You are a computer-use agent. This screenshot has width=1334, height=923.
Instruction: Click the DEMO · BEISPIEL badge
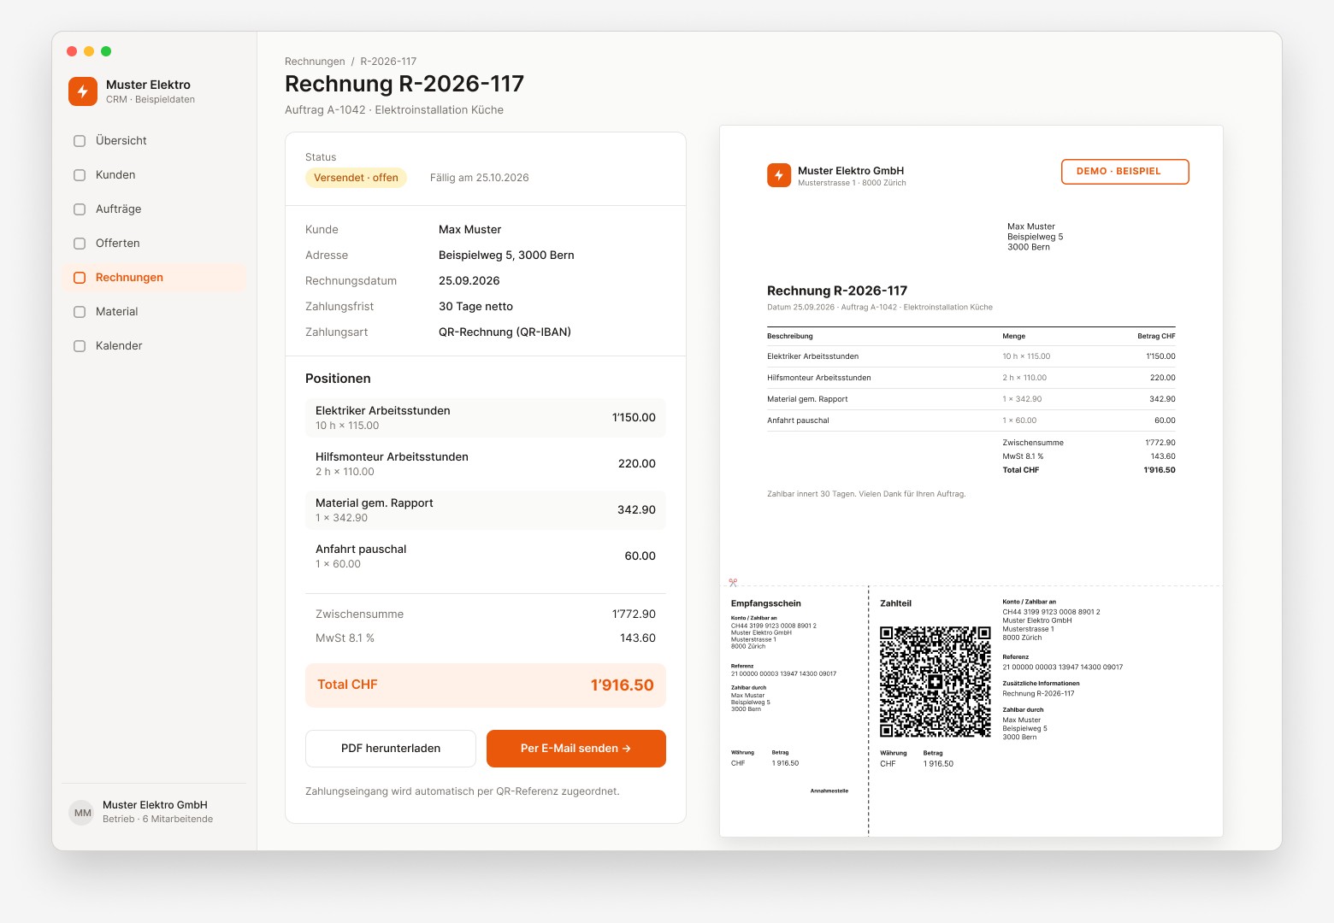coord(1125,172)
